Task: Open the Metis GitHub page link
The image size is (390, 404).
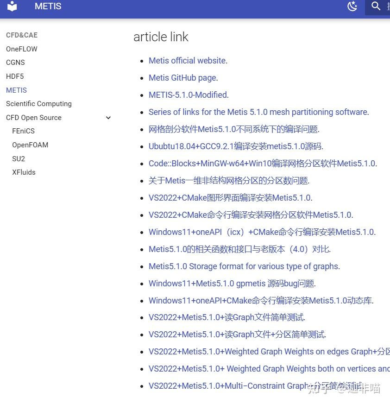Action: click(182, 78)
